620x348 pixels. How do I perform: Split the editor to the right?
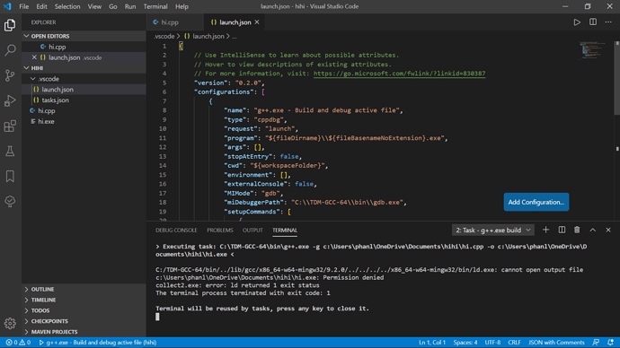[x=593, y=22]
